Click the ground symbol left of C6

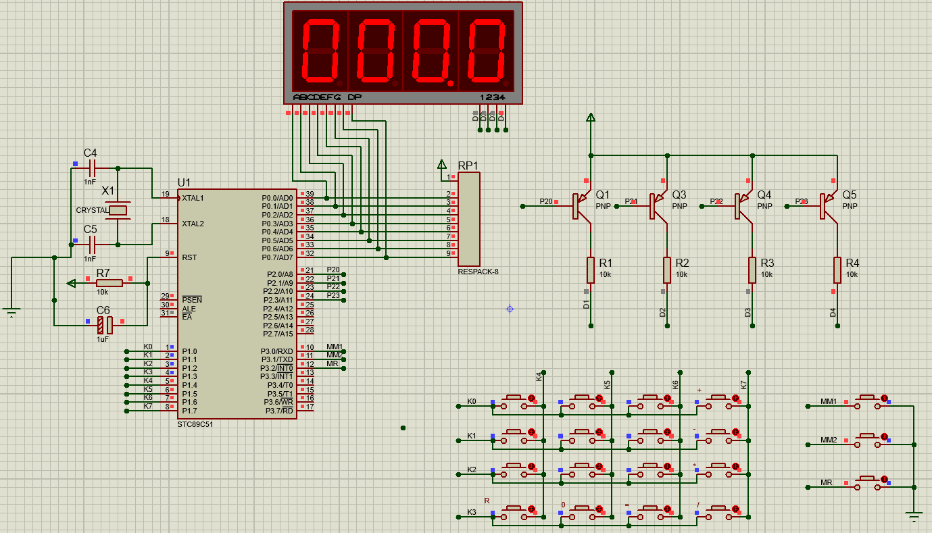click(11, 312)
